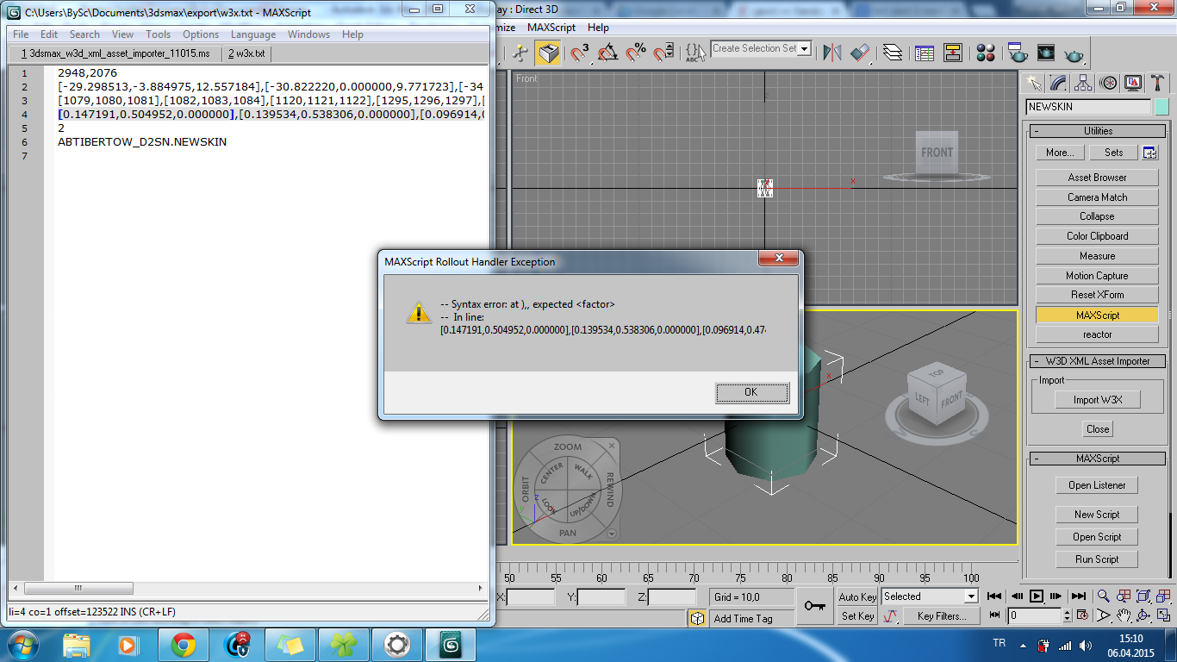Viewport: 1177px width, 662px height.
Task: Select the Pan View hand tool
Action: (1124, 615)
